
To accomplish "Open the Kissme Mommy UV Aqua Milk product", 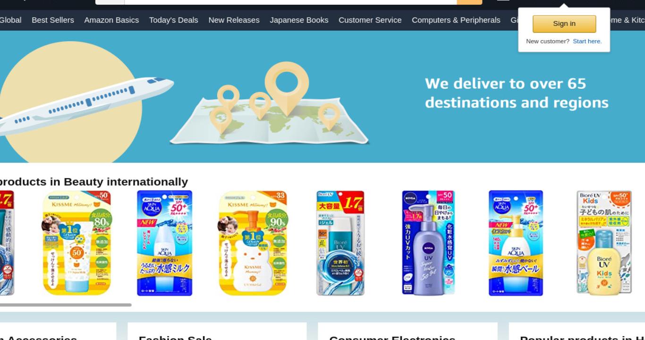I will click(x=77, y=243).
